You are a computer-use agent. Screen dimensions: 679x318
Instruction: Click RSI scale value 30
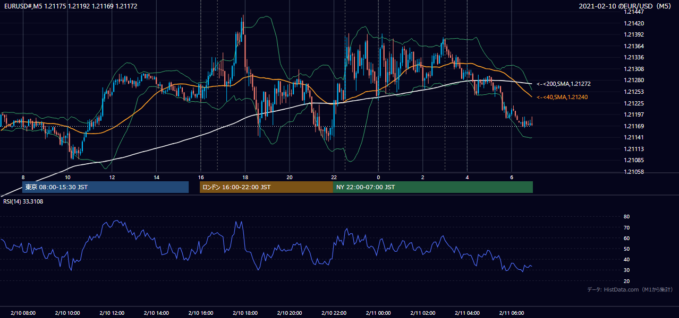[x=627, y=270]
